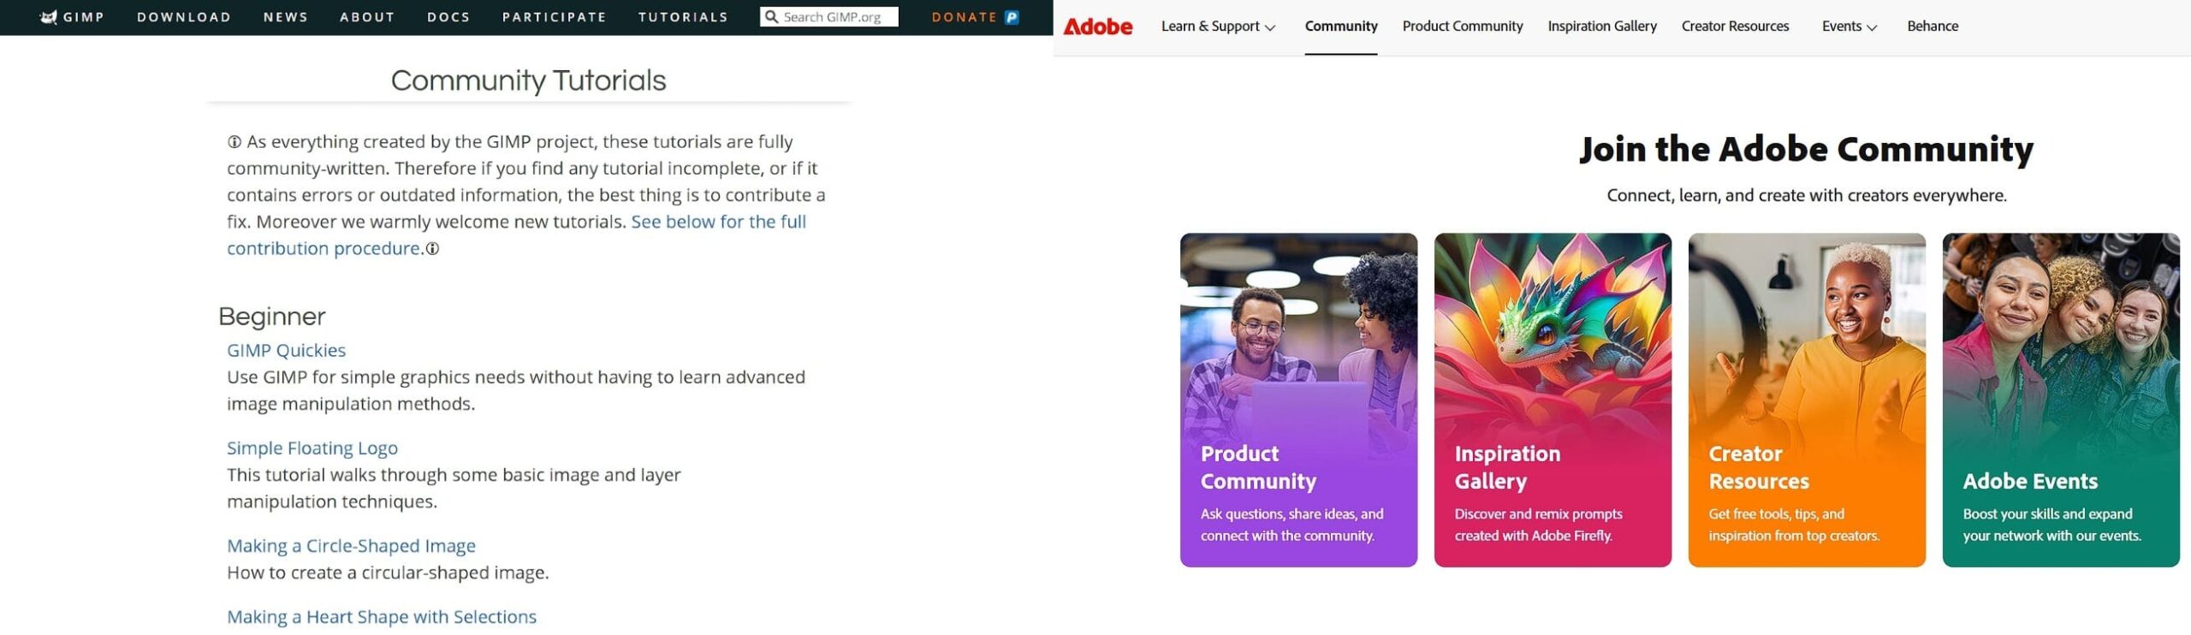Open the GIMP Tutorials menu item
This screenshot has height=635, width=2191.
[683, 17]
